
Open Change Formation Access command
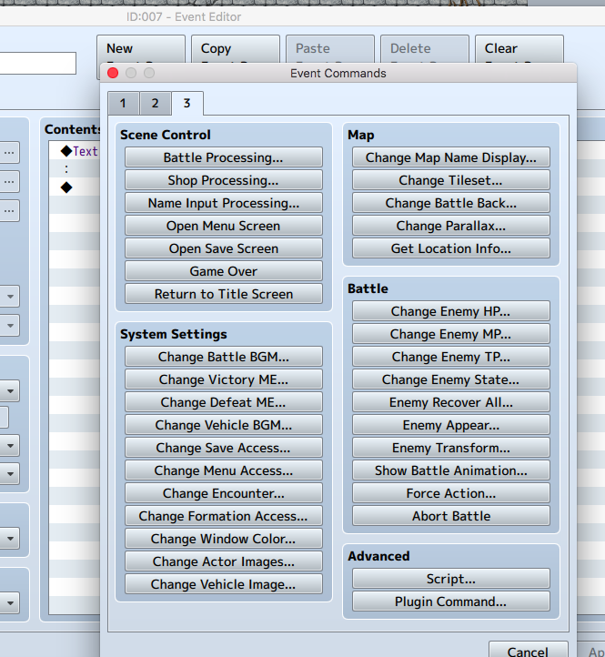223,516
